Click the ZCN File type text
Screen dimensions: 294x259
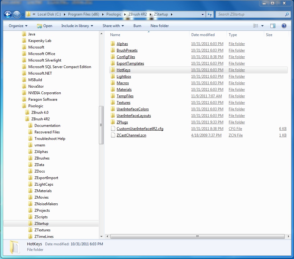tap(236, 135)
